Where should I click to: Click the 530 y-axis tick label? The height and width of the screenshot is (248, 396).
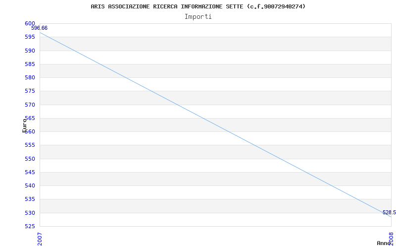(30, 213)
